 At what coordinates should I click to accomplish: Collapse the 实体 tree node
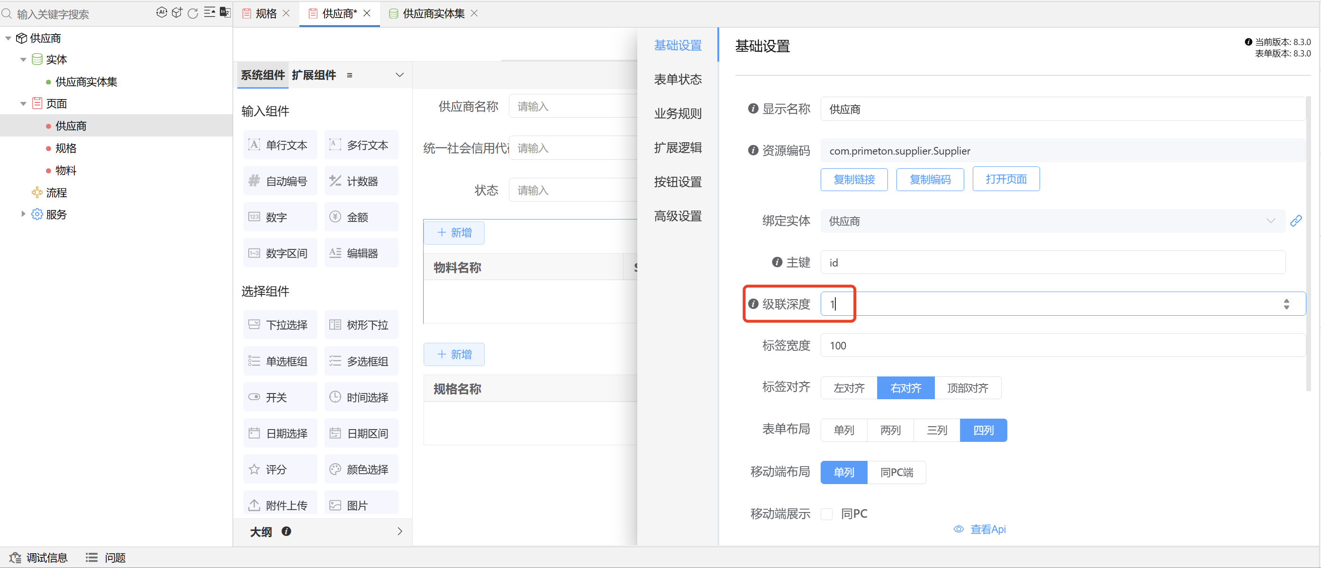coord(23,59)
